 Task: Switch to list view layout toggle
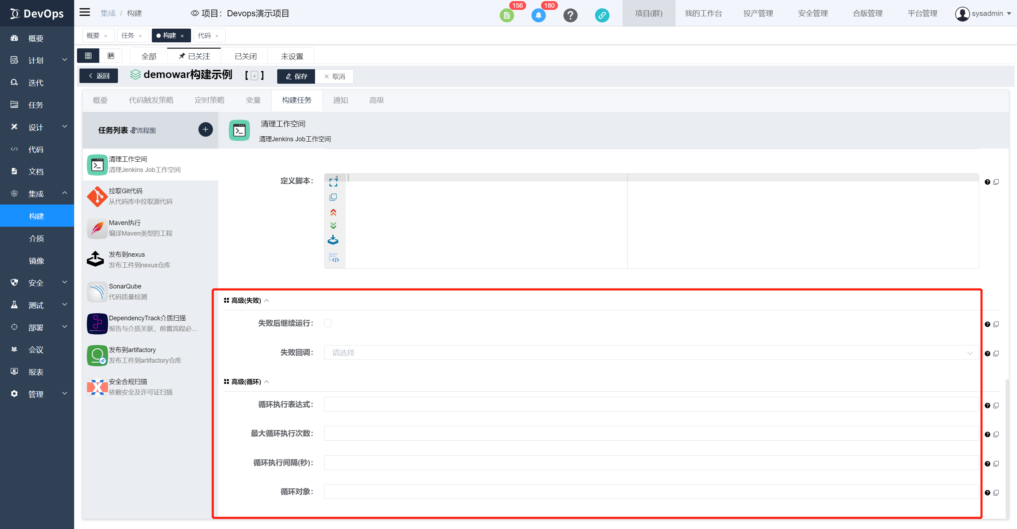tap(88, 56)
